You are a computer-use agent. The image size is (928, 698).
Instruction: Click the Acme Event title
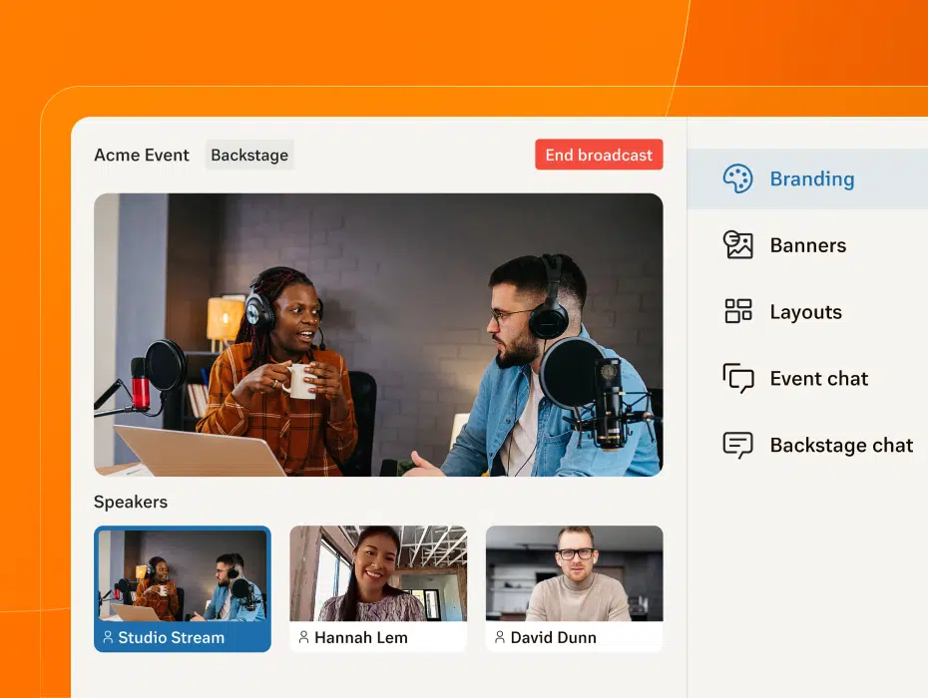tap(142, 156)
